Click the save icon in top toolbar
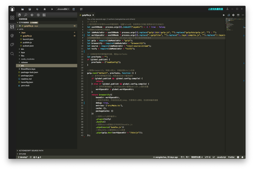The width and height of the screenshot is (254, 170). pyautogui.click(x=30, y=9)
